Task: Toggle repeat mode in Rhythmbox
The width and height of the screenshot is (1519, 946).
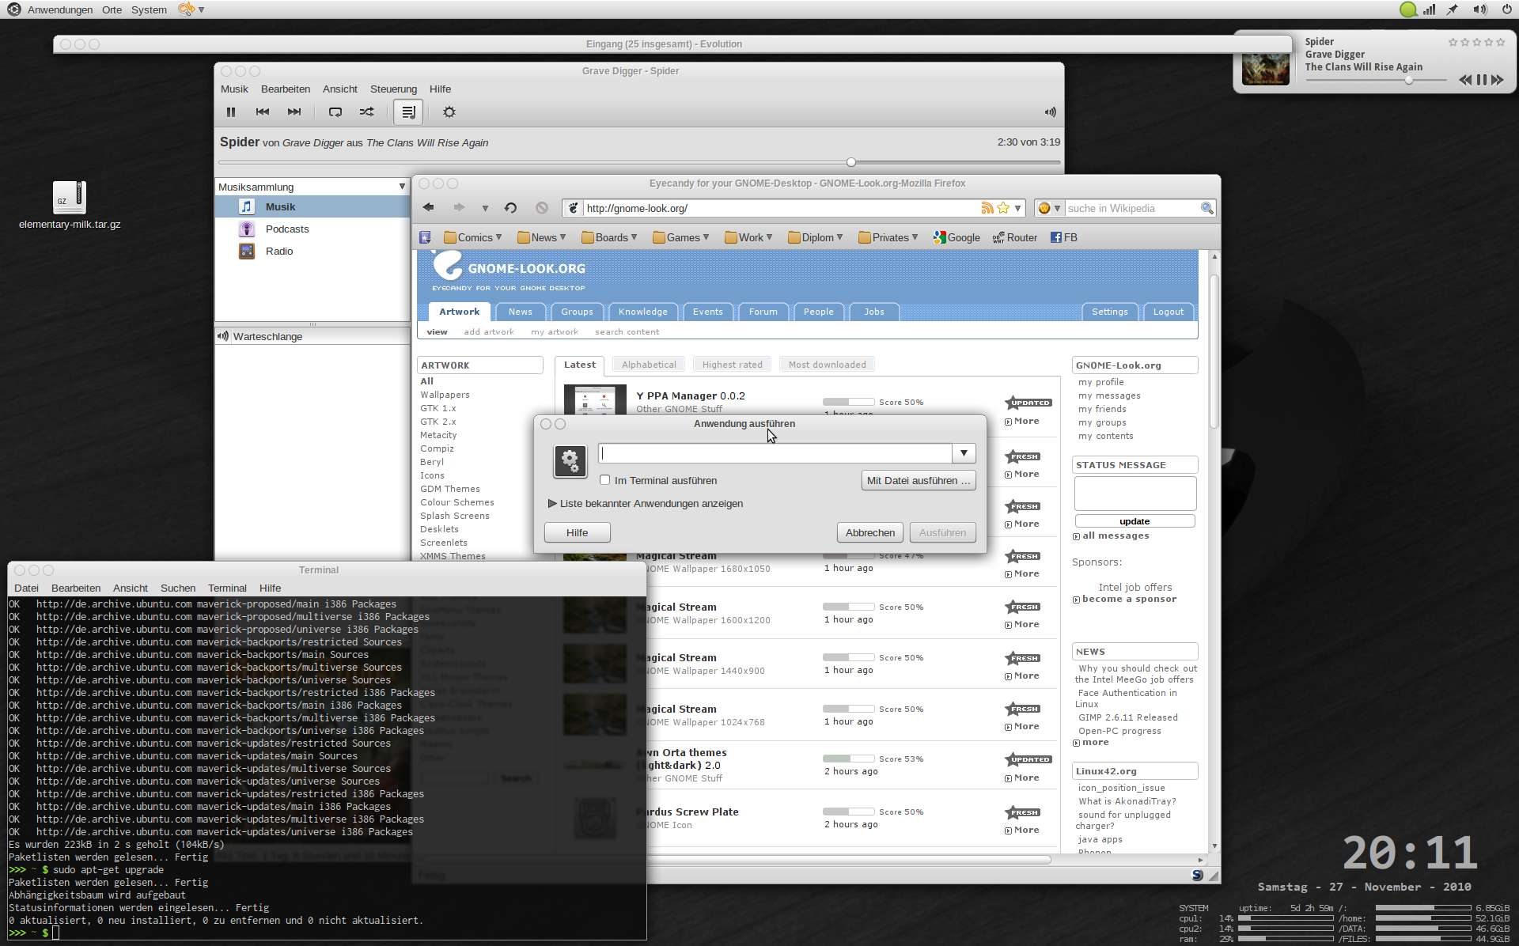Action: tap(335, 112)
